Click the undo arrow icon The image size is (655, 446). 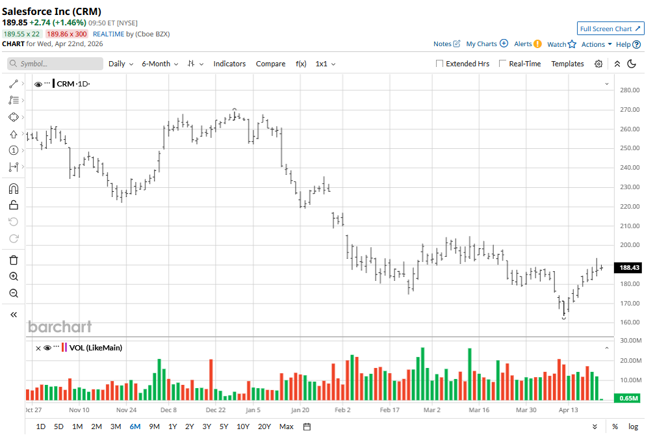click(x=14, y=222)
